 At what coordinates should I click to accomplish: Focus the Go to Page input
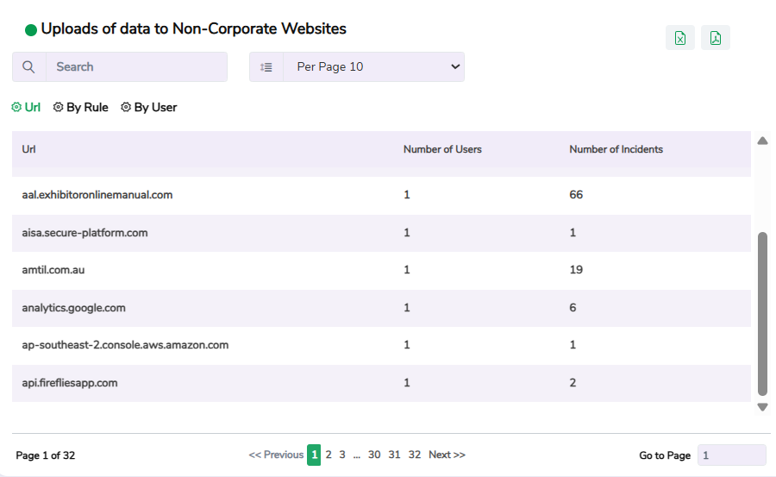pyautogui.click(x=731, y=455)
